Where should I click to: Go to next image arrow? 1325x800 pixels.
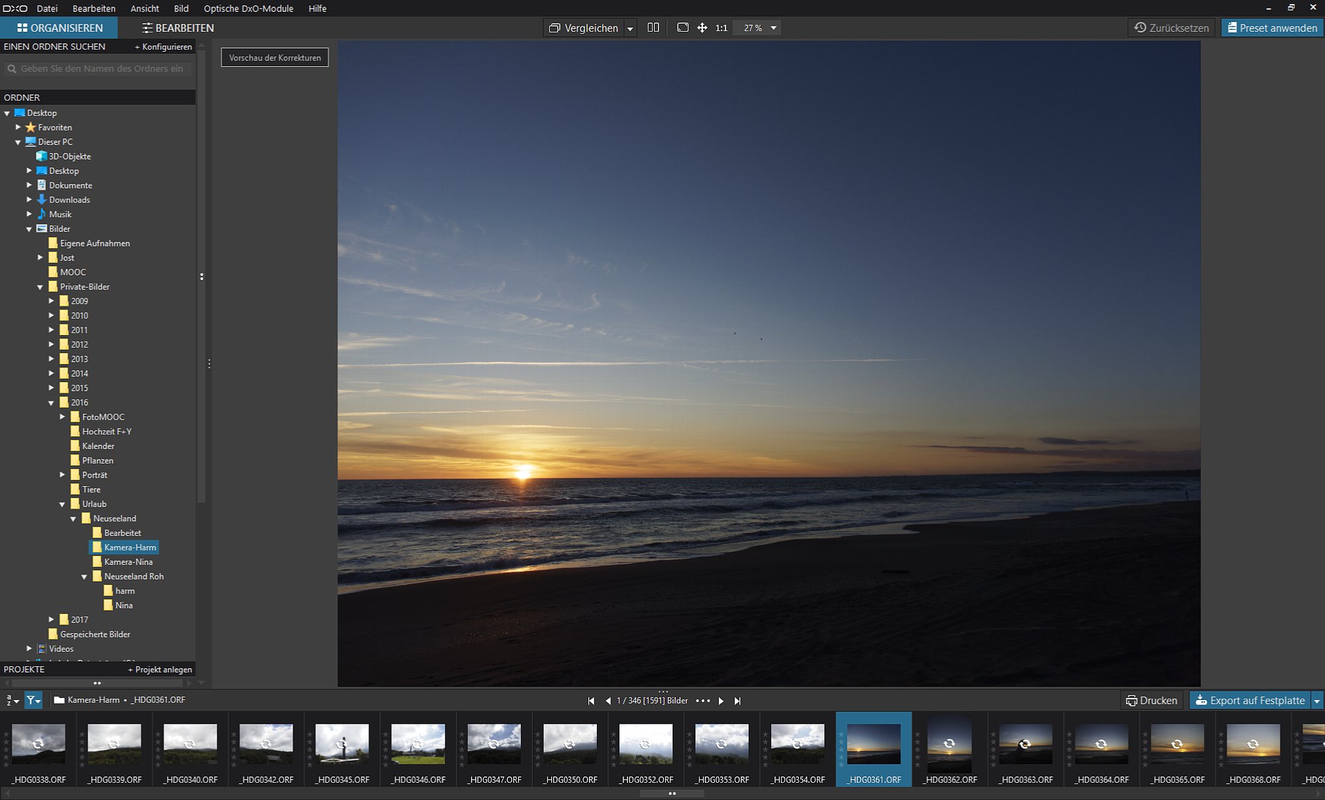[721, 701]
